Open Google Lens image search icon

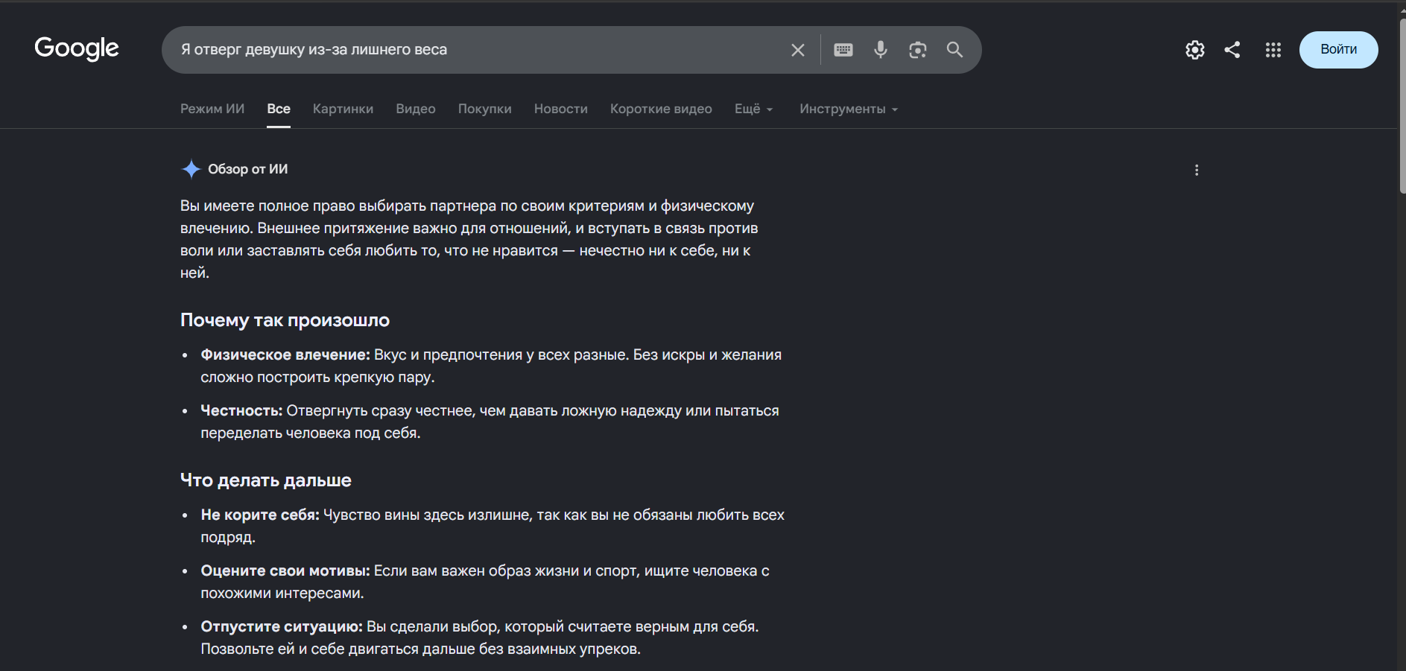point(918,50)
